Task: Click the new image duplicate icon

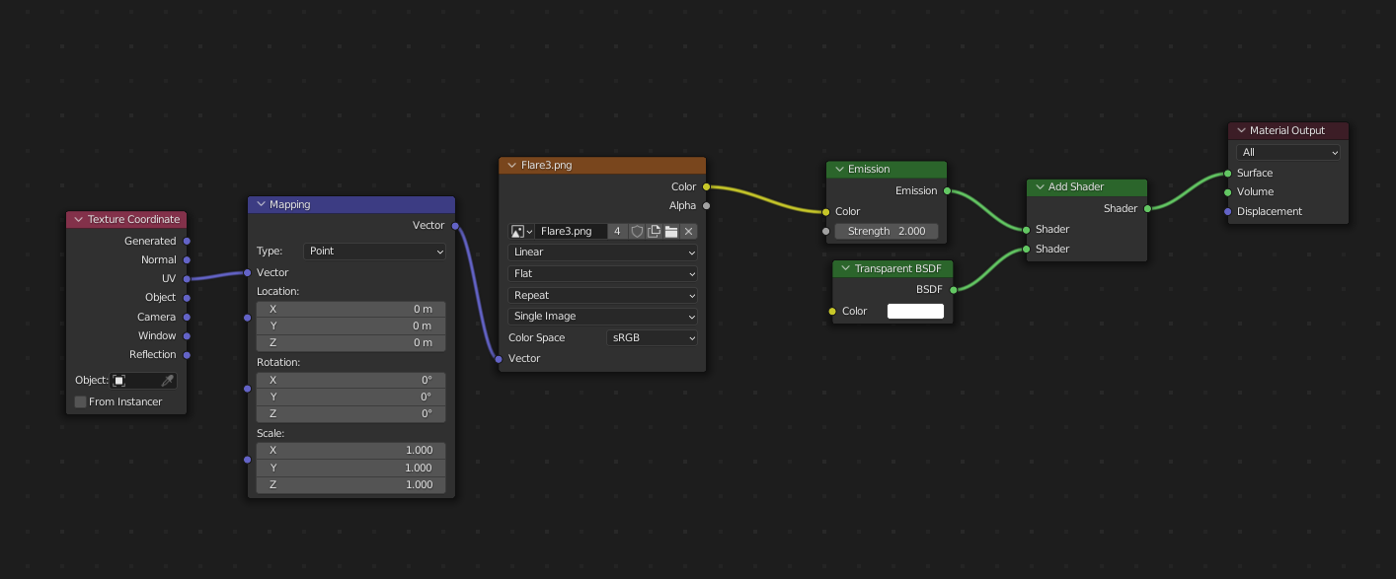Action: (654, 231)
